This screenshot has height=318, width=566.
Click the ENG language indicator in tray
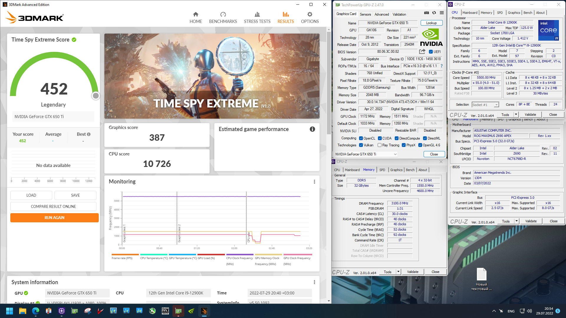point(511,311)
